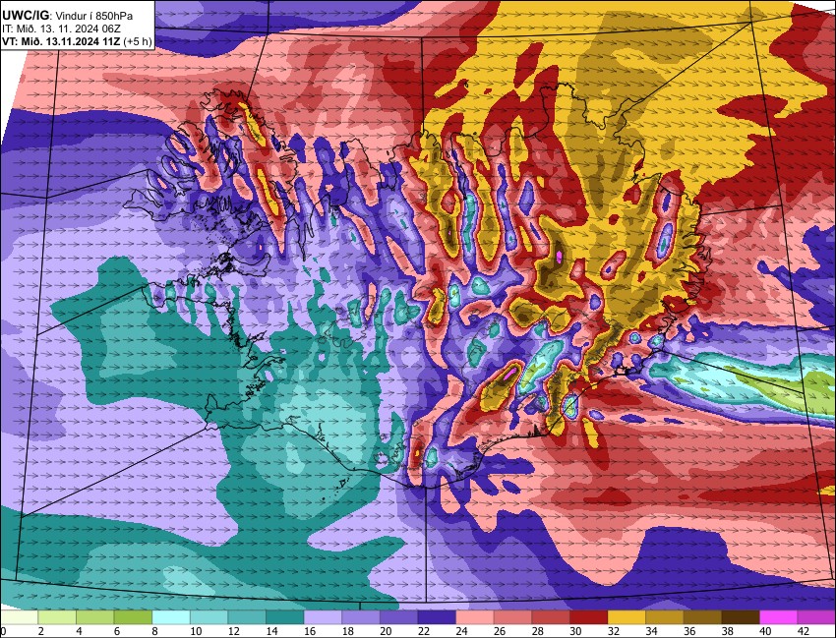
Task: Select the teal legend swatch between 12 and 14
Action: click(x=247, y=617)
